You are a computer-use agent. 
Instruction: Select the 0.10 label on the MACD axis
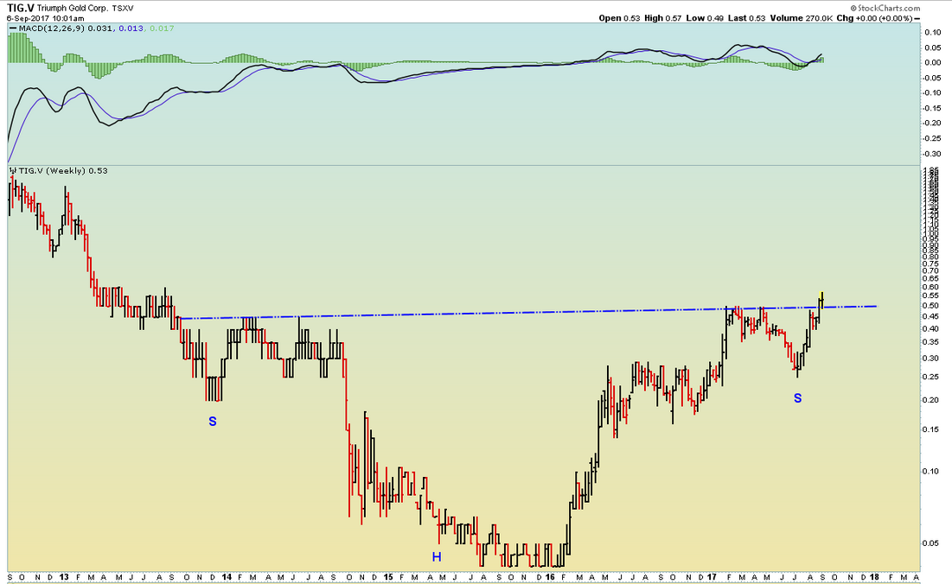pos(933,32)
